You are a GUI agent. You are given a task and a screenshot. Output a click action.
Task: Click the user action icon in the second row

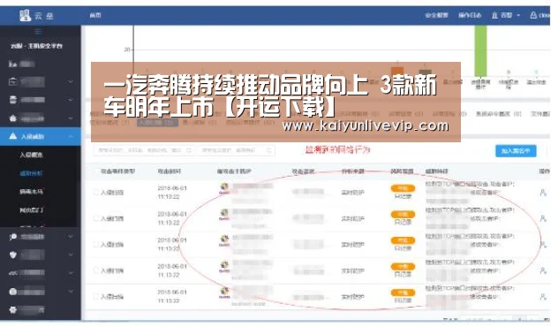[x=543, y=218]
